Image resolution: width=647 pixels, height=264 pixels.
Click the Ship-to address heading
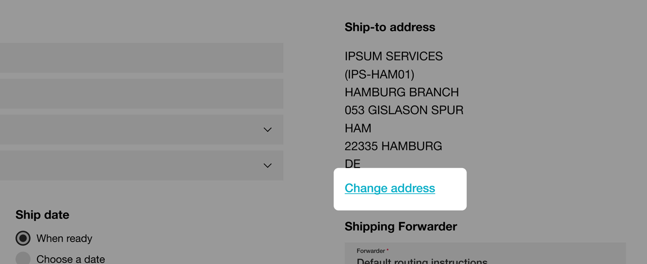pyautogui.click(x=390, y=27)
